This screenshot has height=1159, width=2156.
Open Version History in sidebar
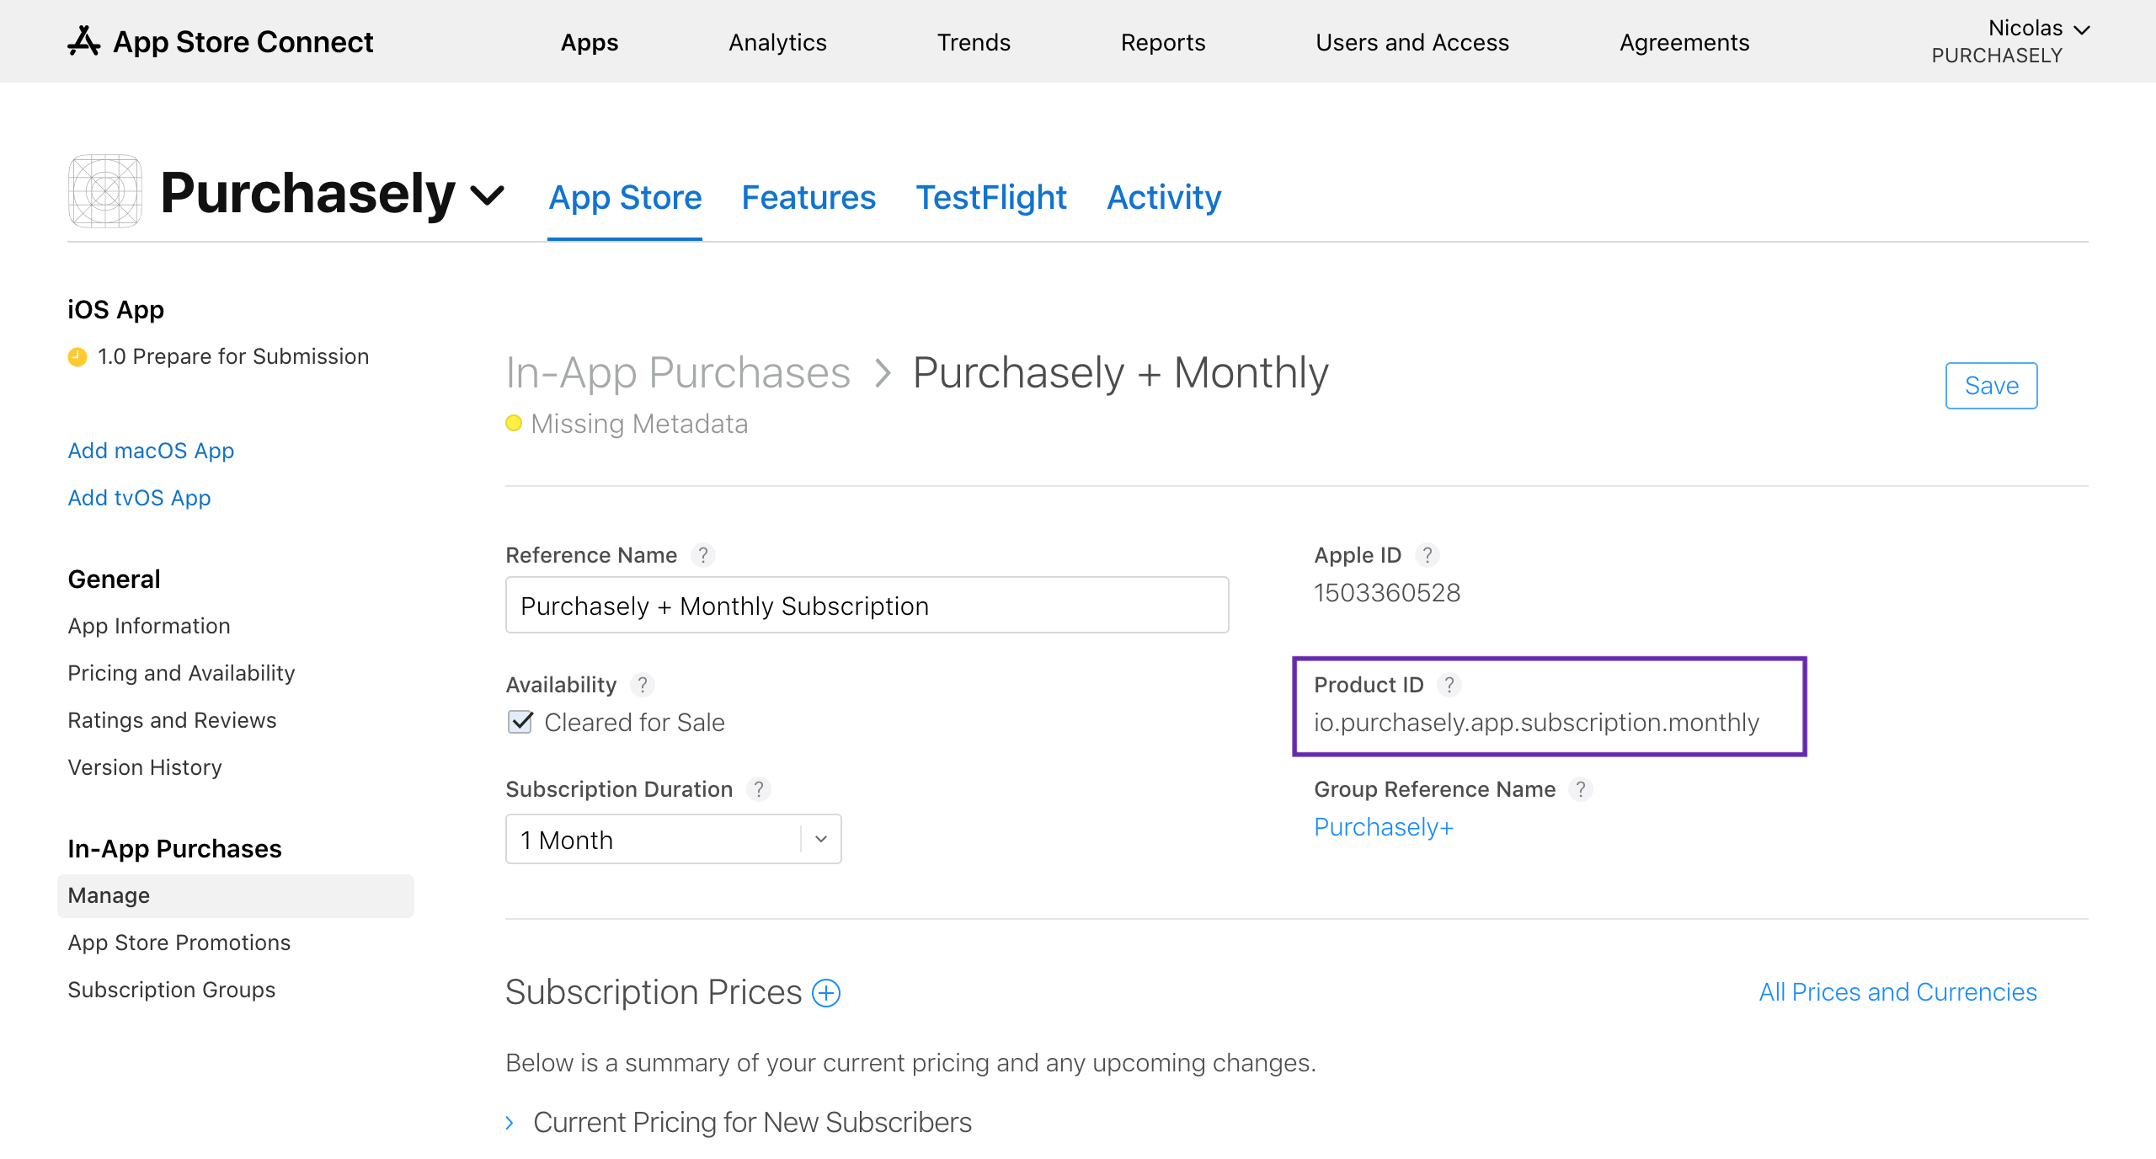point(145,767)
